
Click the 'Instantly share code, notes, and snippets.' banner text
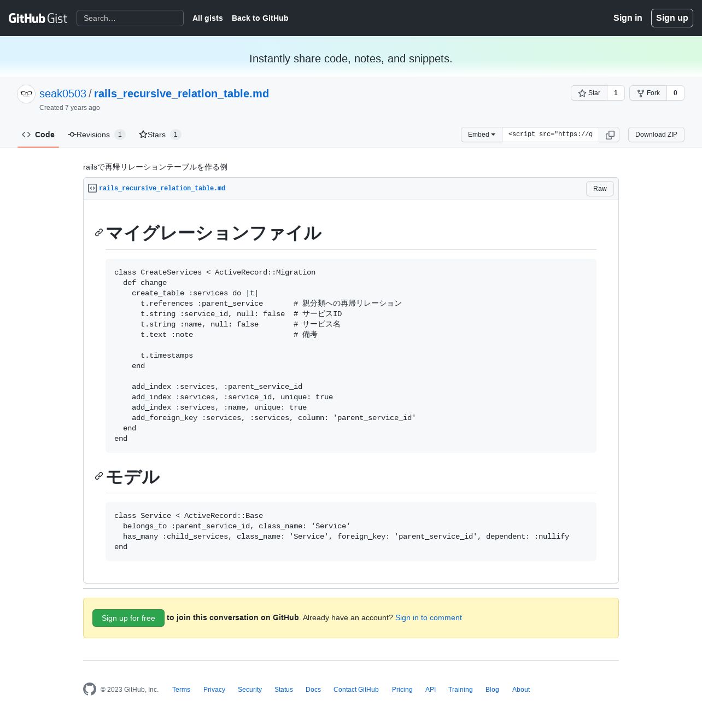pos(351,59)
